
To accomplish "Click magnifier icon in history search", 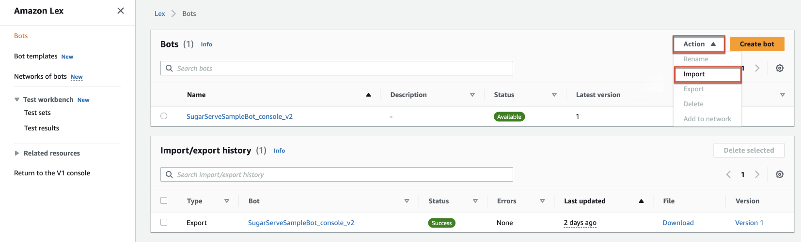I will coord(169,174).
